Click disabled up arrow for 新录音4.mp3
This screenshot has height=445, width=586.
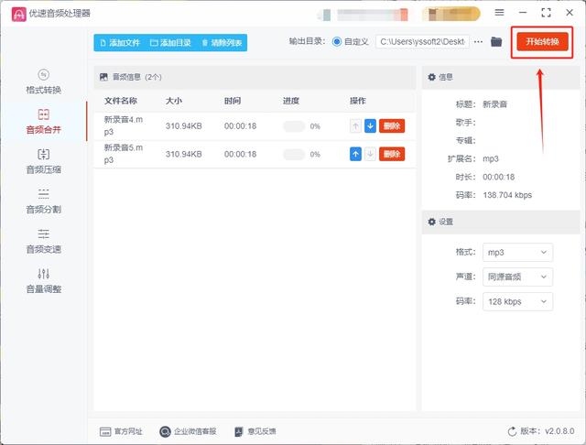coord(355,126)
